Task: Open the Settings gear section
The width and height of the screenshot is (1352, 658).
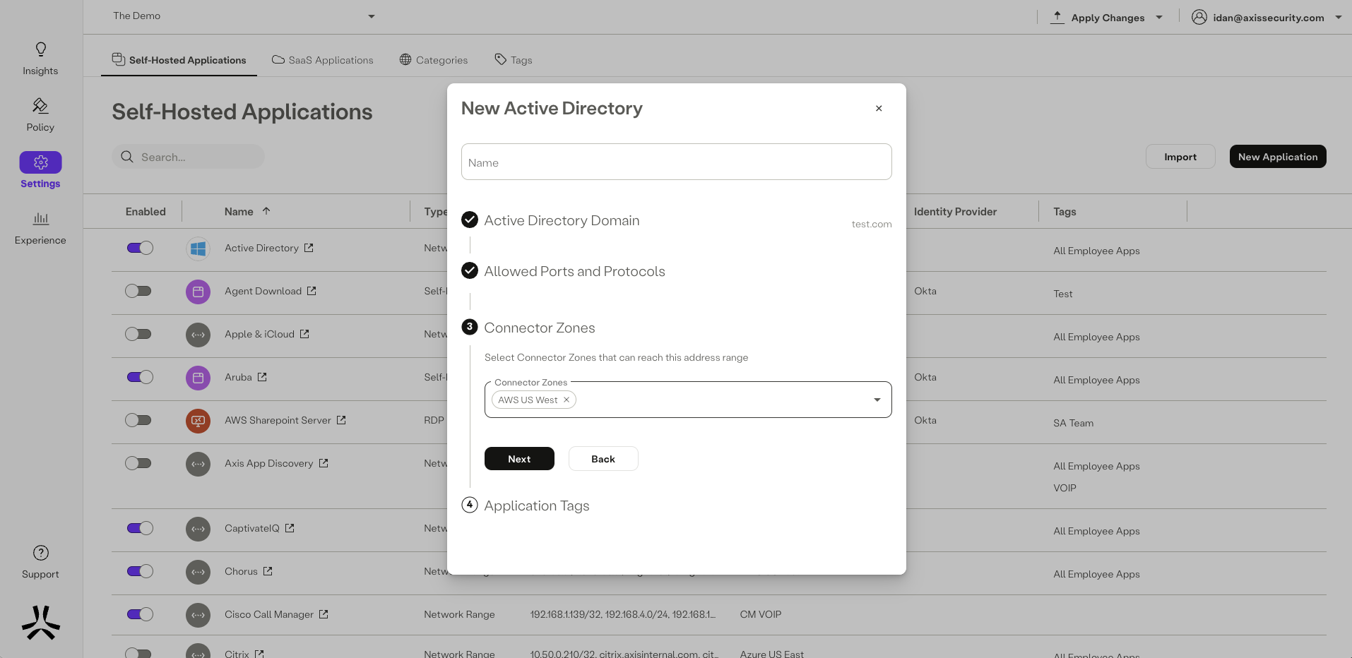Action: [40, 170]
